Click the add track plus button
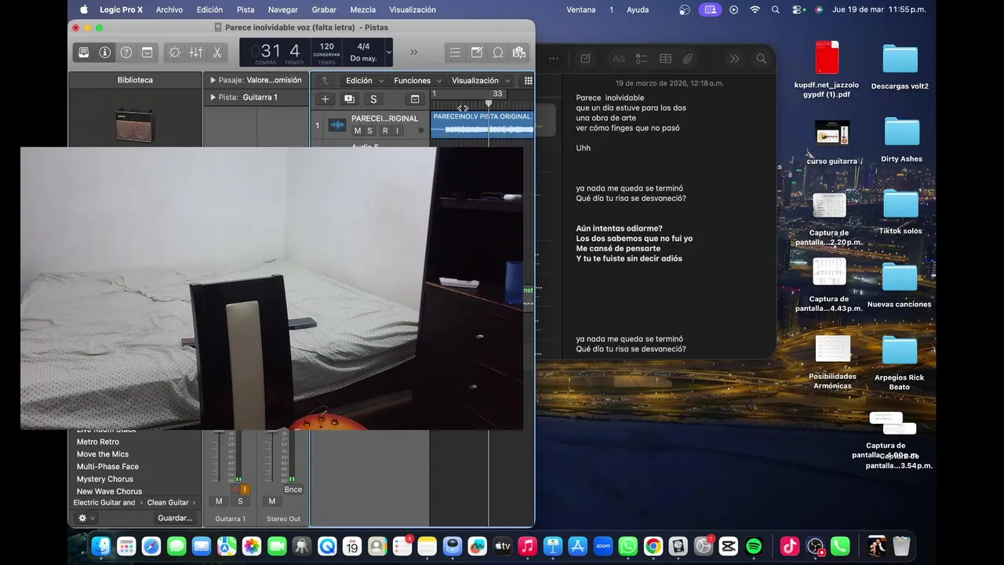This screenshot has height=565, width=1004. (x=326, y=99)
